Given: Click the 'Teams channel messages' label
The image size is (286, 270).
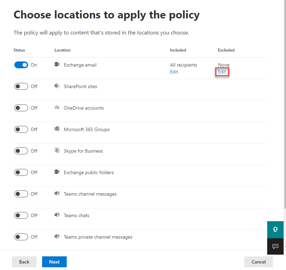Looking at the screenshot, I should coord(90,194).
